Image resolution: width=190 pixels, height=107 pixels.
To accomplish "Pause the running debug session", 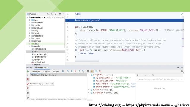I will (x=28, y=75).
